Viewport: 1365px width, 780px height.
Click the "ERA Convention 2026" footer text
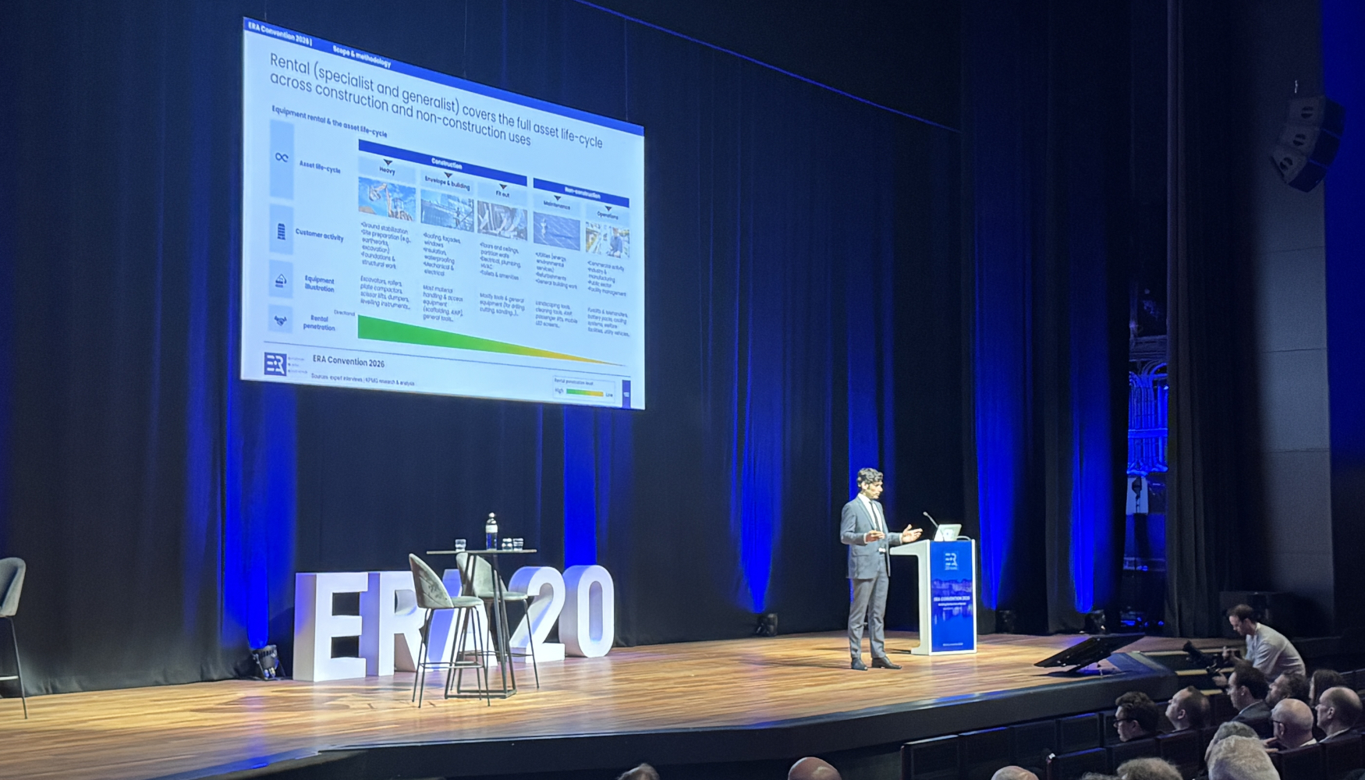click(x=348, y=362)
